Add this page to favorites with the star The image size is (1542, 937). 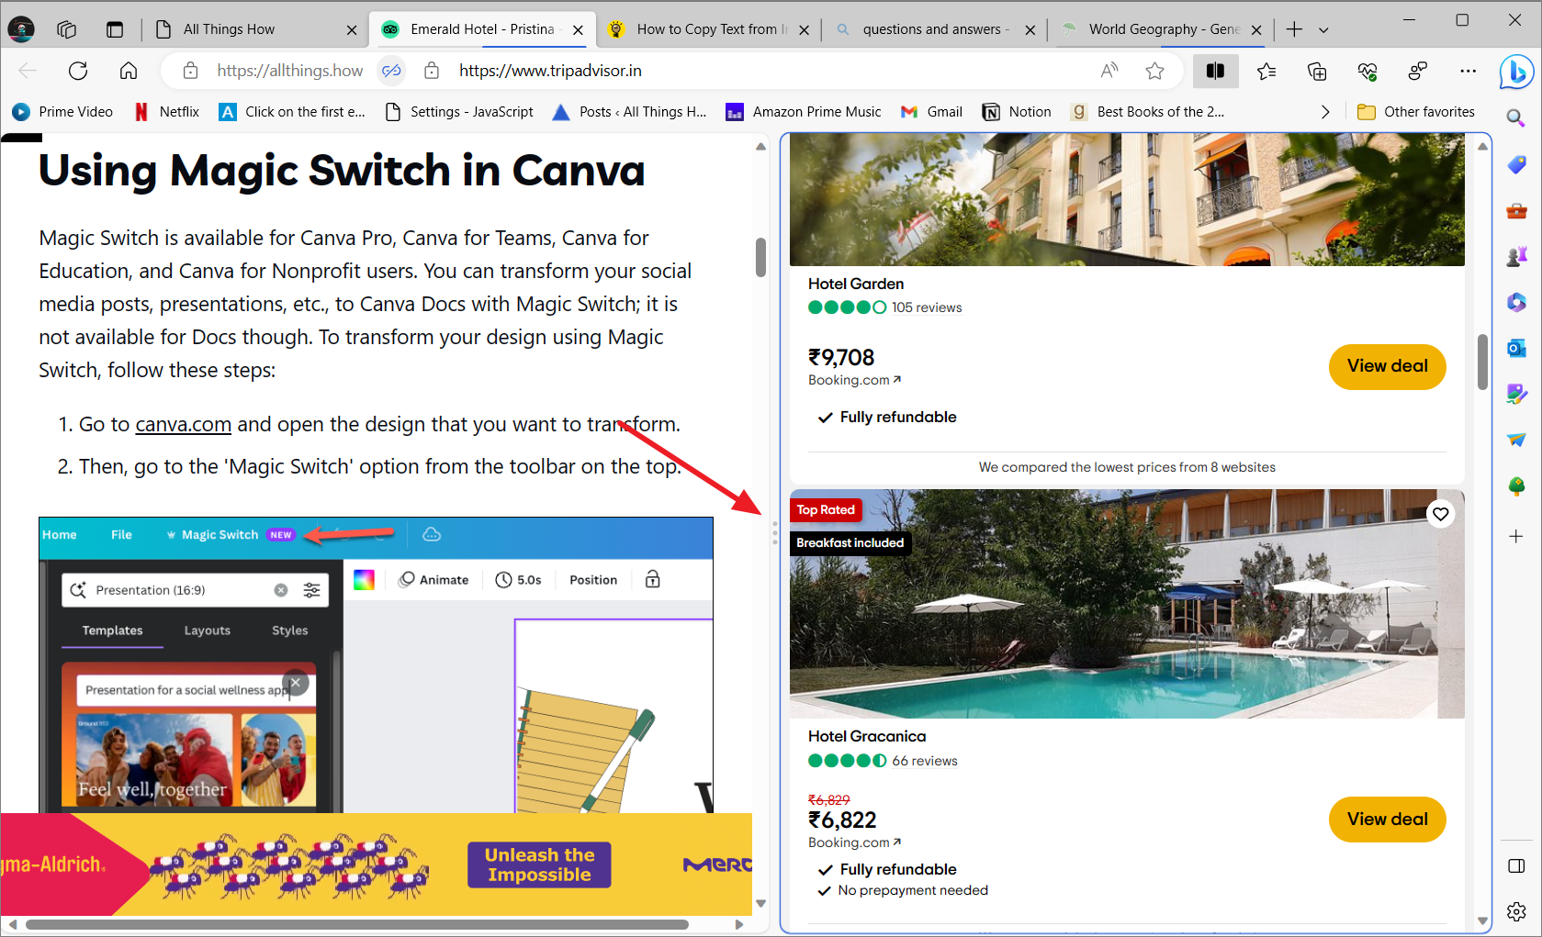click(1154, 71)
